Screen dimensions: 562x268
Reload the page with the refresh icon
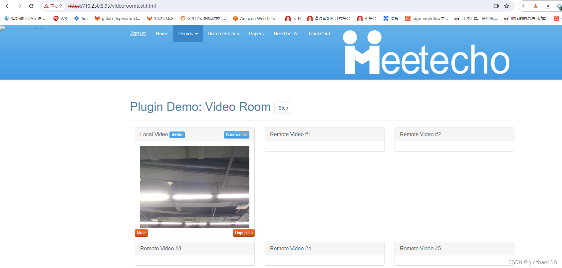(x=31, y=6)
